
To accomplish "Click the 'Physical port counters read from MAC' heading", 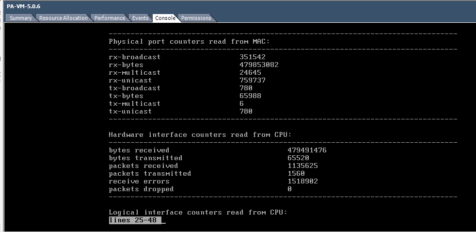I will 189,42.
